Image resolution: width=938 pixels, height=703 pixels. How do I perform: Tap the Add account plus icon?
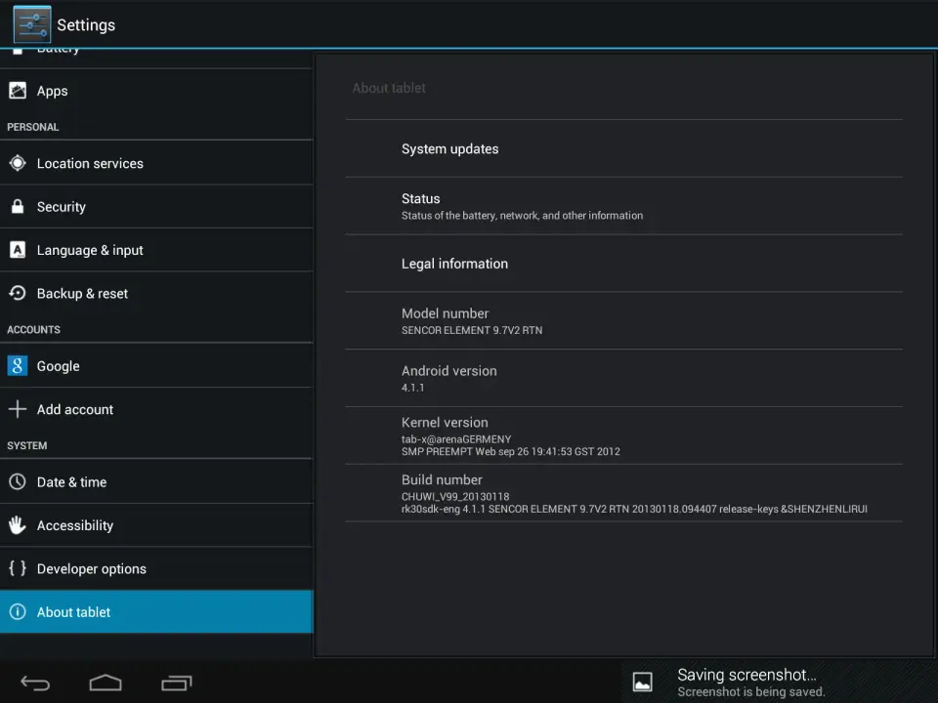(x=18, y=409)
